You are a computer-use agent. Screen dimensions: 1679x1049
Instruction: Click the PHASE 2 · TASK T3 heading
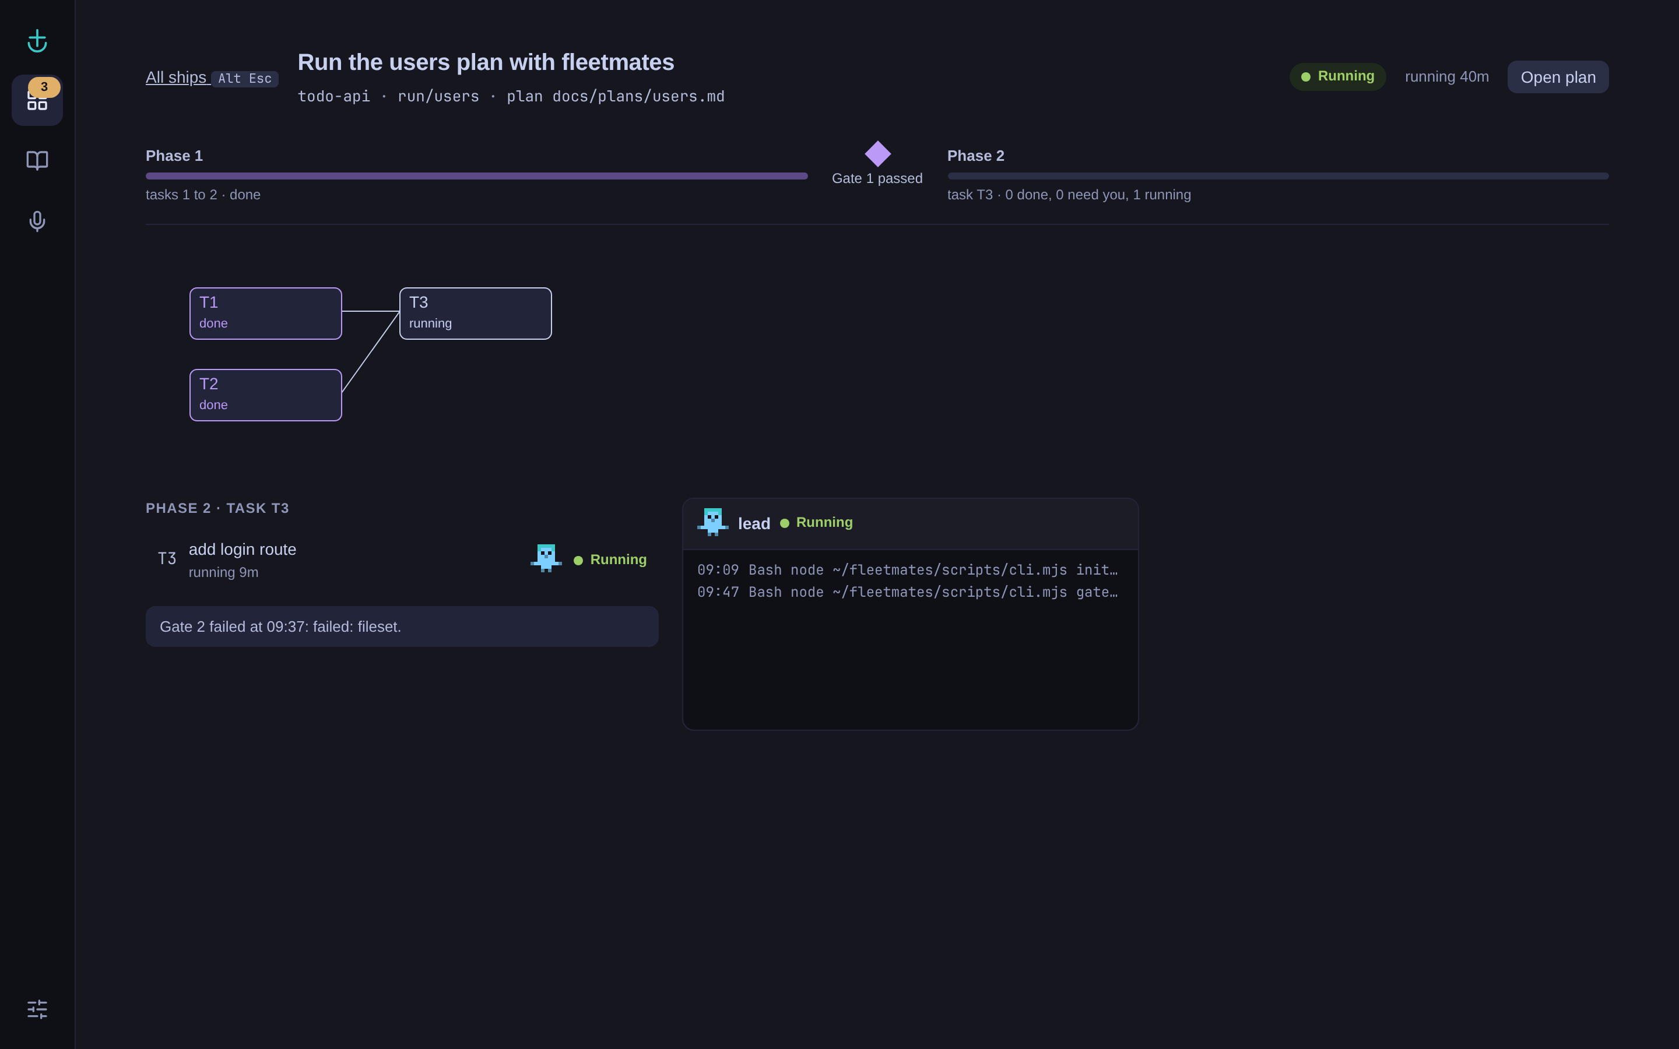pos(217,508)
